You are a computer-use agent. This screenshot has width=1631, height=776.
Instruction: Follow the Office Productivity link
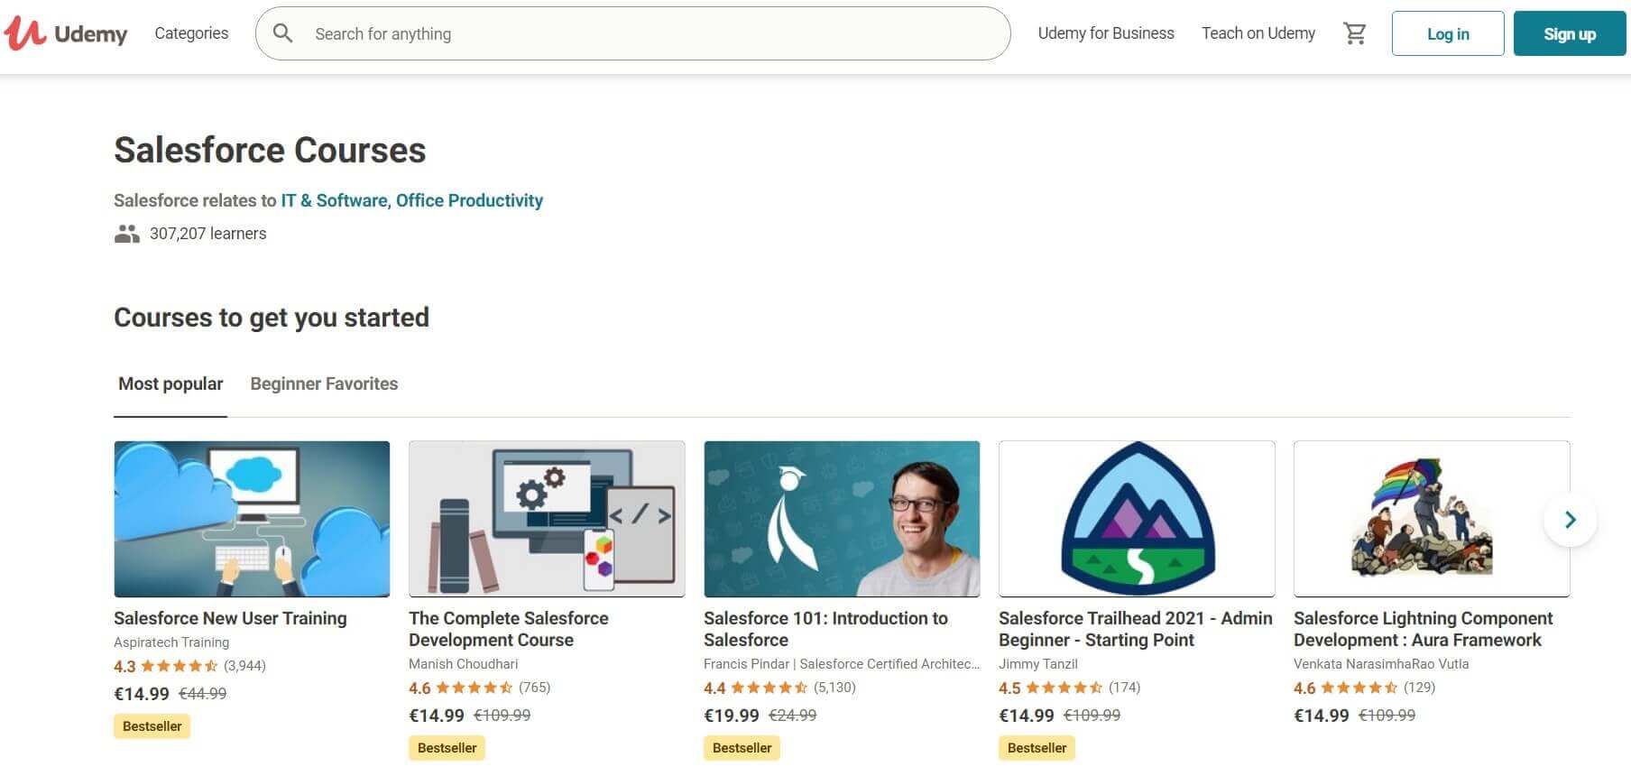469,200
